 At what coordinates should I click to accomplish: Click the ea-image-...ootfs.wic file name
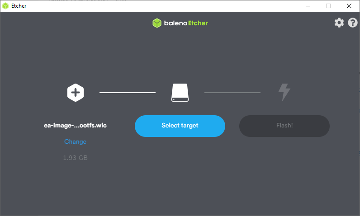tap(75, 125)
